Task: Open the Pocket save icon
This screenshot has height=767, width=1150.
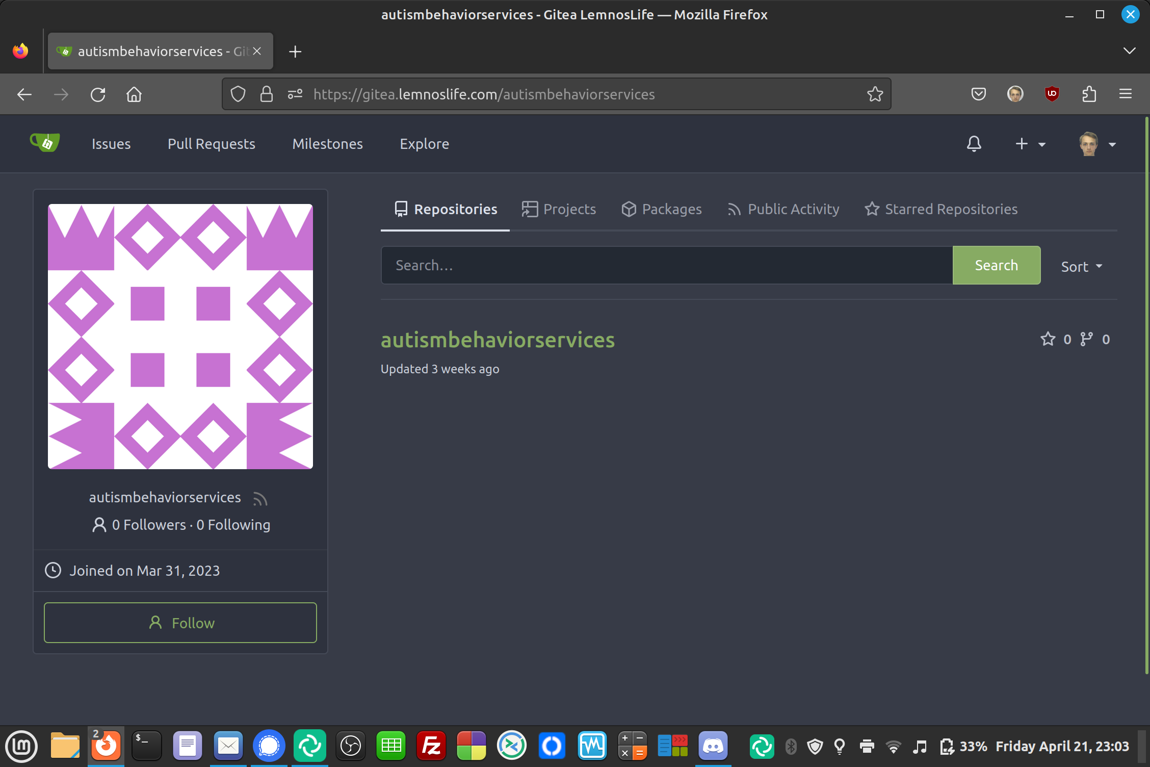Action: pos(978,94)
